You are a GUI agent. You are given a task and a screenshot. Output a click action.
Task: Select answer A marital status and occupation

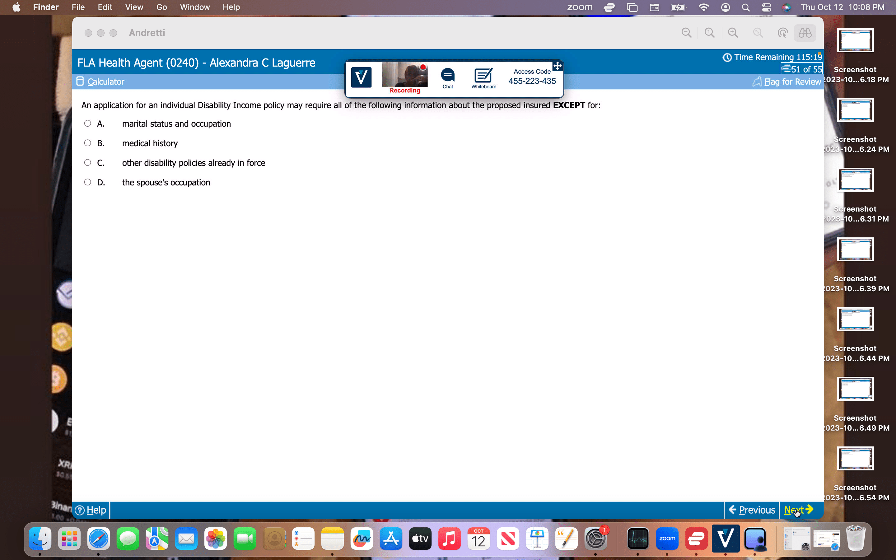coord(87,123)
